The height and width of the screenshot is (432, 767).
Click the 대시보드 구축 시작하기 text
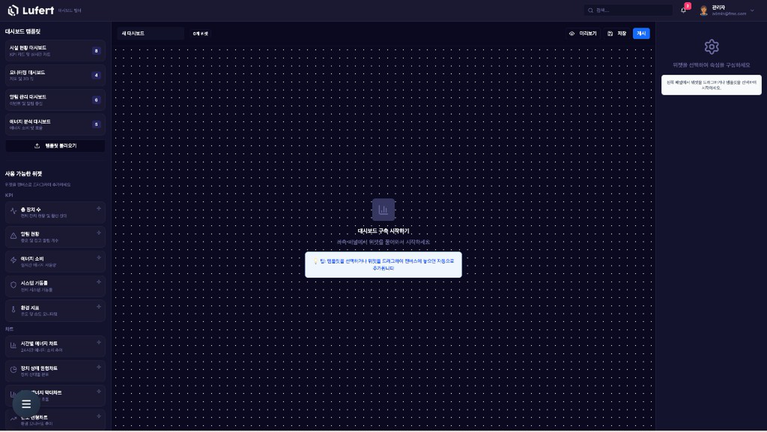[x=383, y=231]
